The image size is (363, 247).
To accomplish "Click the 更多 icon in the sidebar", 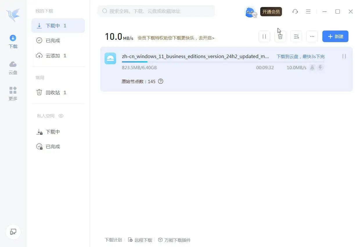I will coord(13,94).
